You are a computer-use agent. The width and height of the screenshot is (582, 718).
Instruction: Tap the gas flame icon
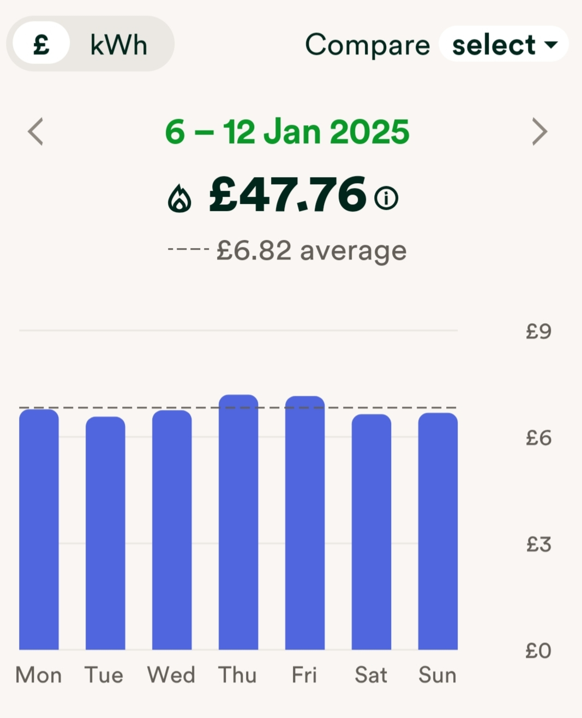(179, 198)
